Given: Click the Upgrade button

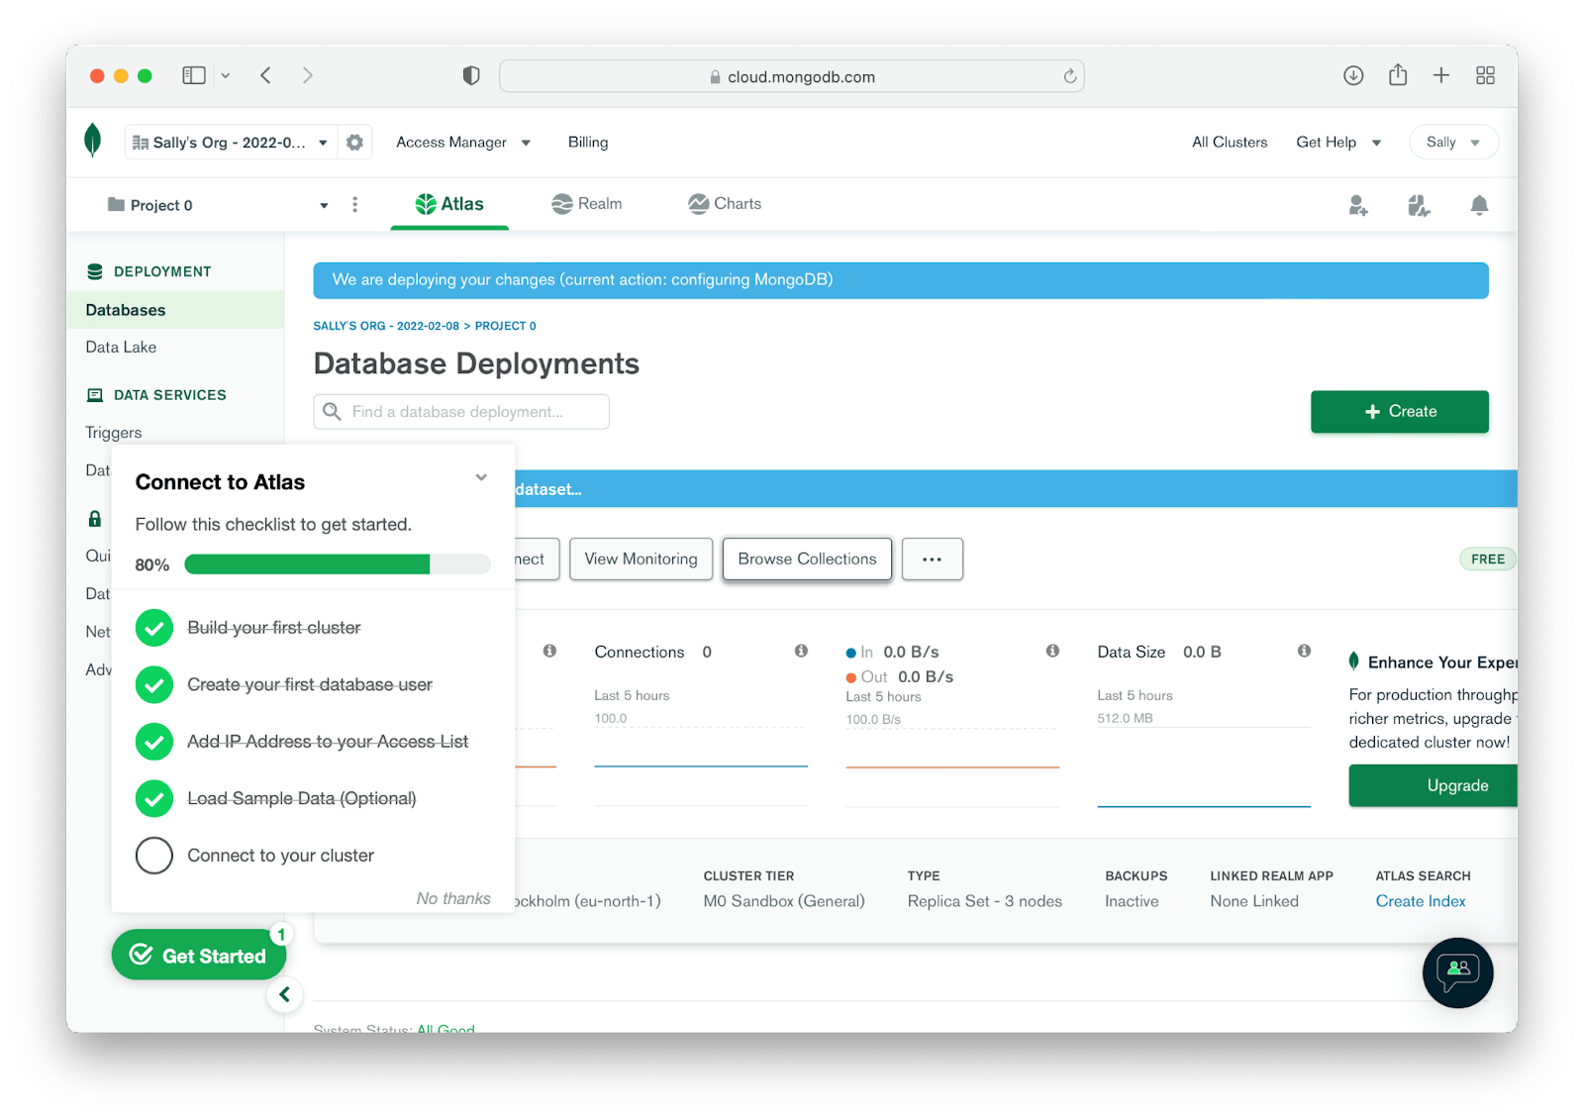Looking at the screenshot, I should click(1434, 785).
